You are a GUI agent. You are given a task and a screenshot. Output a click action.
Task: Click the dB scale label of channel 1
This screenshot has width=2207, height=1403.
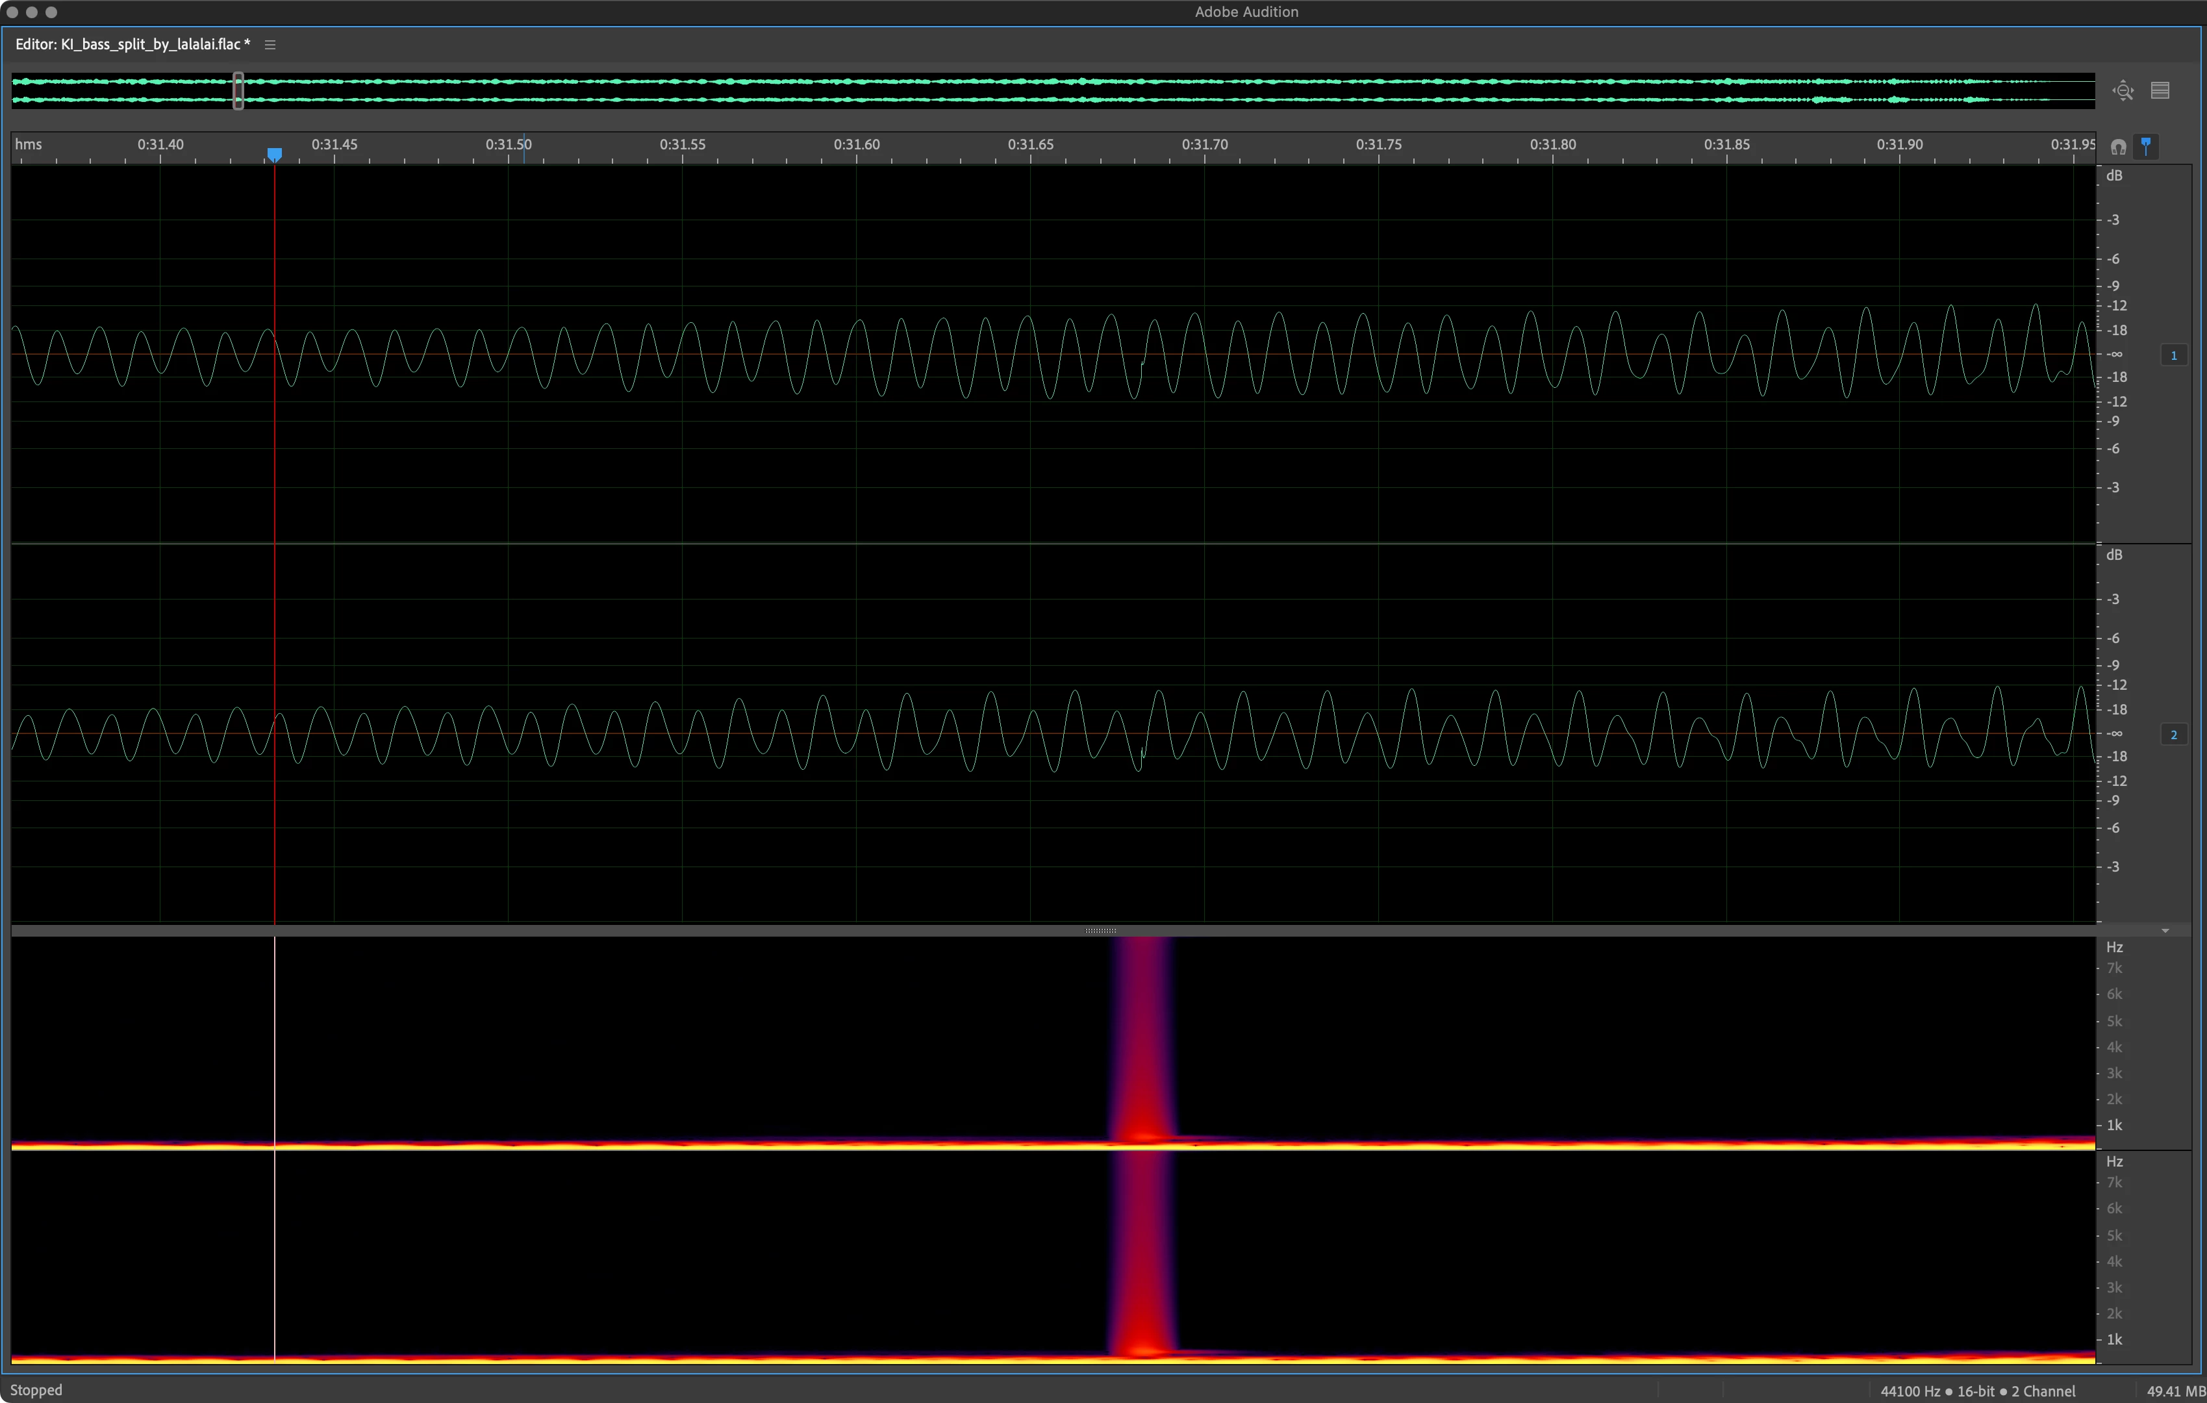coord(2114,176)
